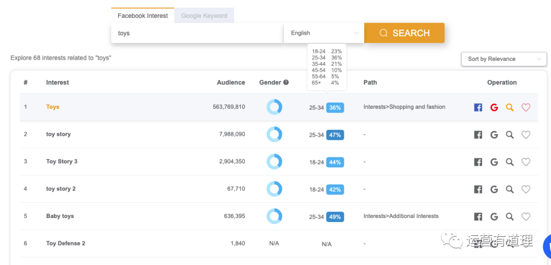Click Google icon in toy story 2 row

click(494, 189)
